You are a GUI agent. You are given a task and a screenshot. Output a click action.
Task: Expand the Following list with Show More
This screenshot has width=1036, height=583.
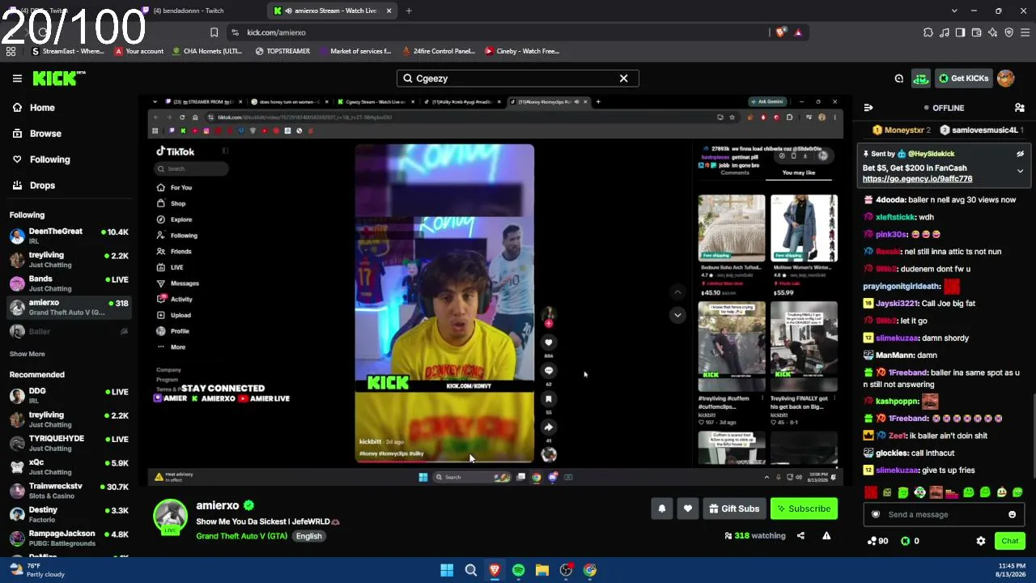(27, 354)
